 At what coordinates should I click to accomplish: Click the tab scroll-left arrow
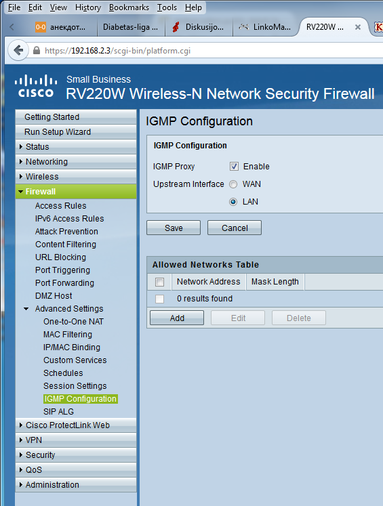point(12,27)
